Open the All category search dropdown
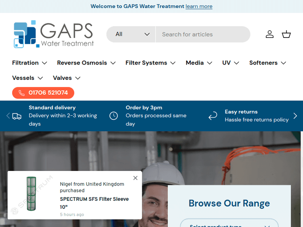303x227 pixels. pyautogui.click(x=131, y=34)
